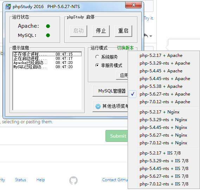The width and height of the screenshot is (200, 190).
Task: Choose php-5.5.38 + Apache
Action: 164,86
